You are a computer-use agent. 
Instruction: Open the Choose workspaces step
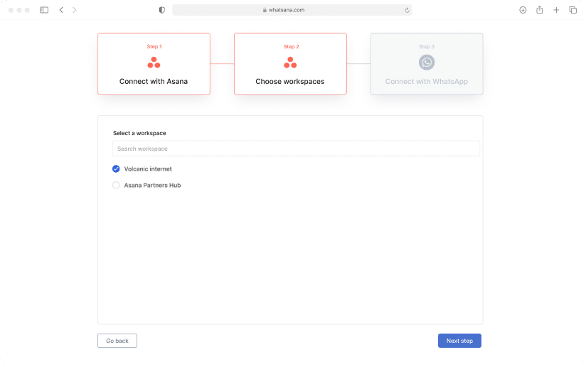click(290, 81)
